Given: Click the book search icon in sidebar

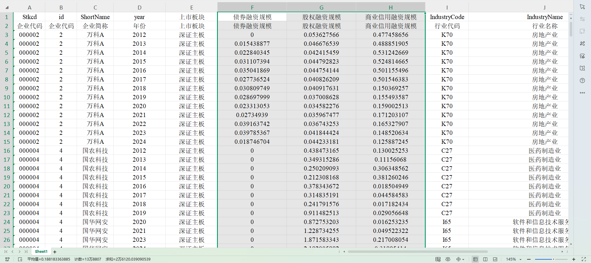Looking at the screenshot, I should point(582,68).
